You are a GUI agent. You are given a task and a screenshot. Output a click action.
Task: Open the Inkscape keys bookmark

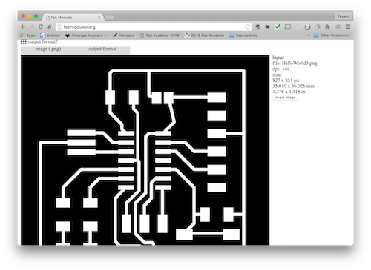coord(86,36)
